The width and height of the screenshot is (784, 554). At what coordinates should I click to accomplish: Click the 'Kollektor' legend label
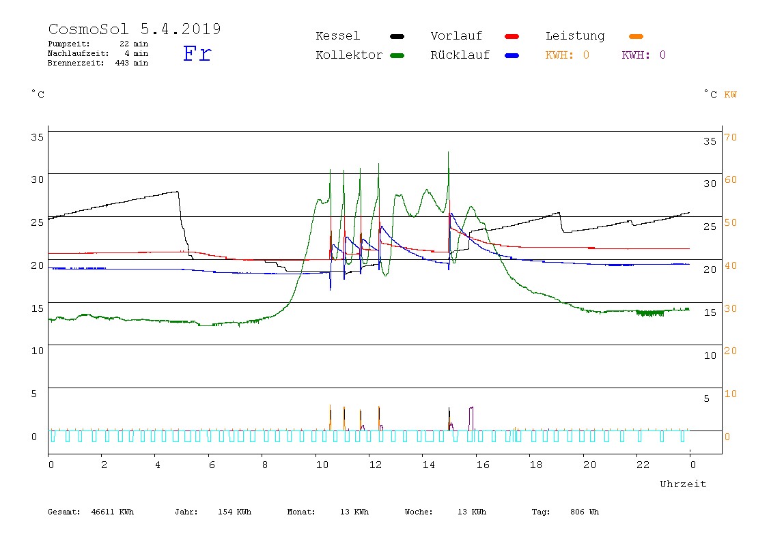point(349,55)
